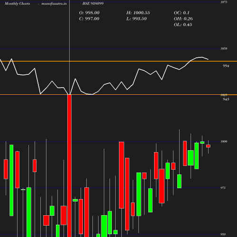The height and width of the screenshot is (237, 237).
Task: Click the "BSE 938099" symbol label
Action: pos(93,3)
